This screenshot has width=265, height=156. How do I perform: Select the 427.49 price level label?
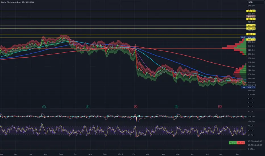click(251, 28)
